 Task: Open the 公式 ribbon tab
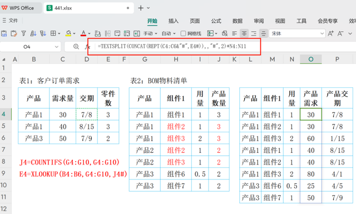tap(216, 21)
